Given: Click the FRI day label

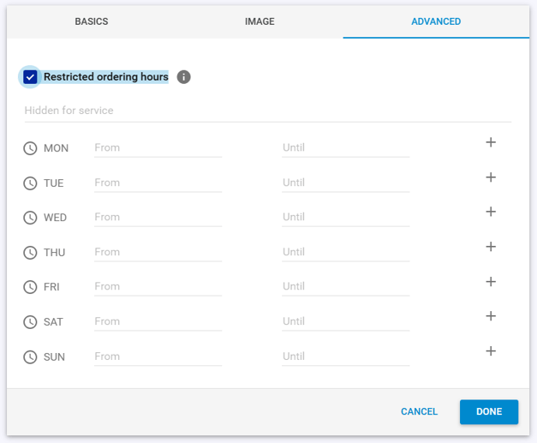Looking at the screenshot, I should (x=51, y=287).
